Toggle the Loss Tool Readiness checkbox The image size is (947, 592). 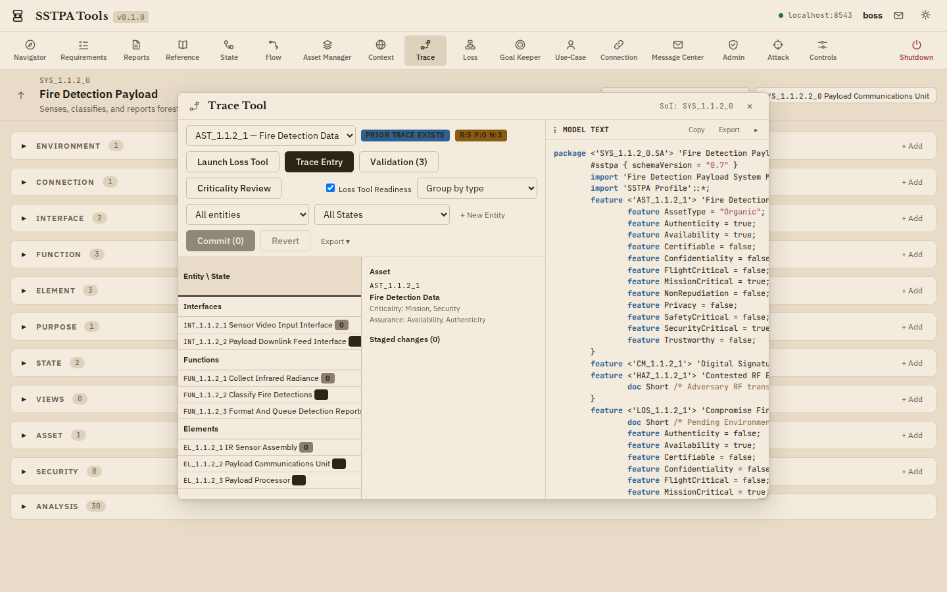pyautogui.click(x=330, y=188)
